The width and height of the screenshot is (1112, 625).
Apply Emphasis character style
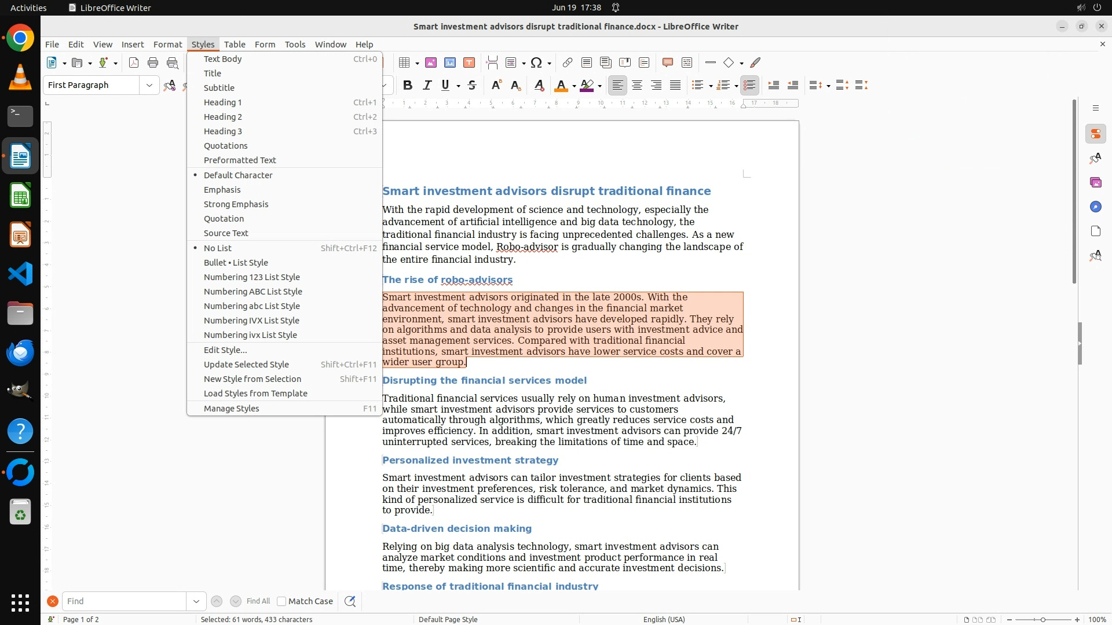pyautogui.click(x=222, y=190)
